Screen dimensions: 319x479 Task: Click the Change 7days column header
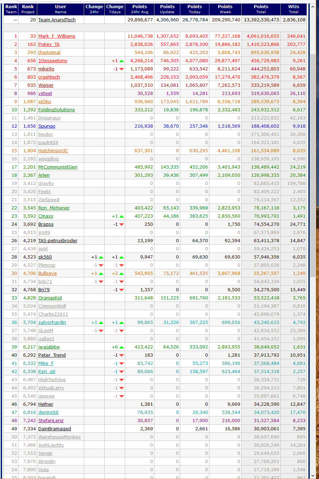point(115,9)
